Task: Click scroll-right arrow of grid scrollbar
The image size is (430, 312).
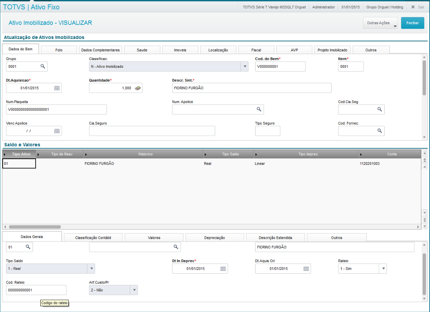Action: pos(418,227)
